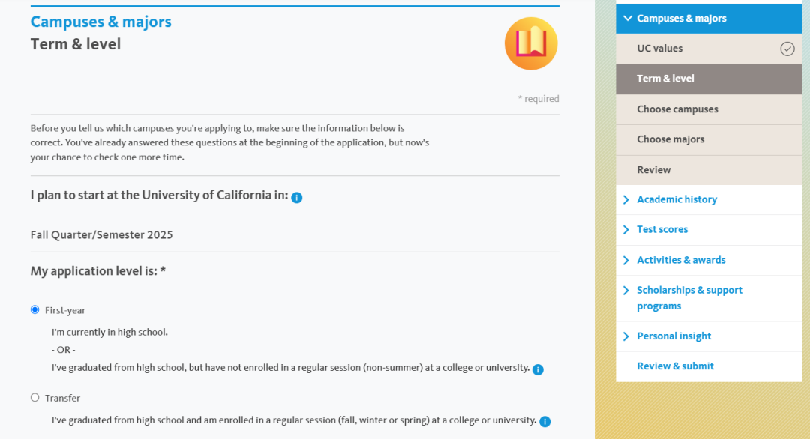Select the Transfer radio button
This screenshot has height=439, width=810.
tap(34, 397)
